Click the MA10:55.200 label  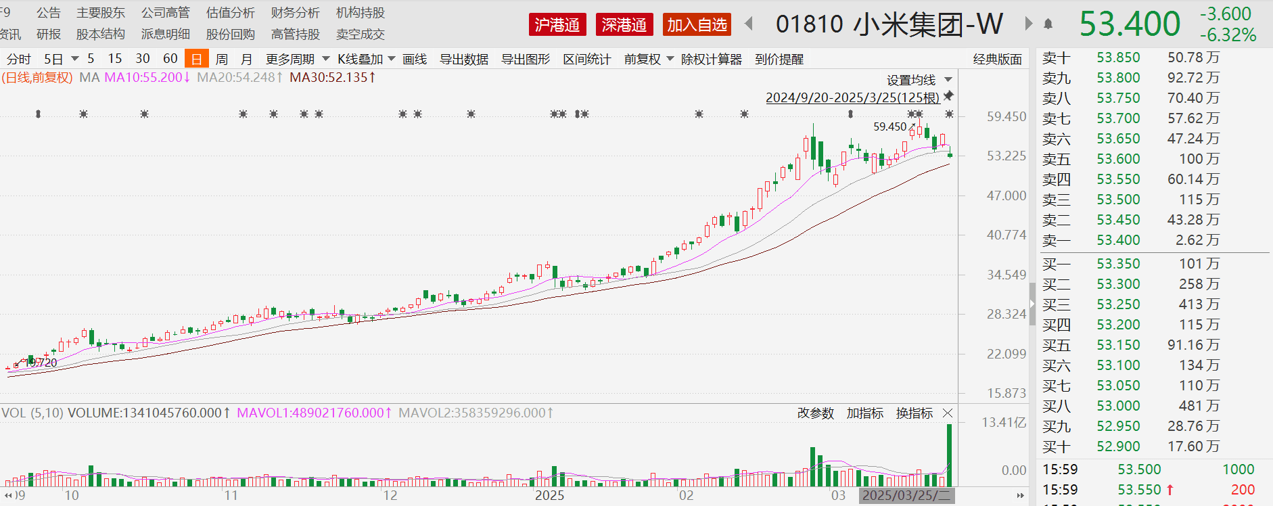coord(147,77)
